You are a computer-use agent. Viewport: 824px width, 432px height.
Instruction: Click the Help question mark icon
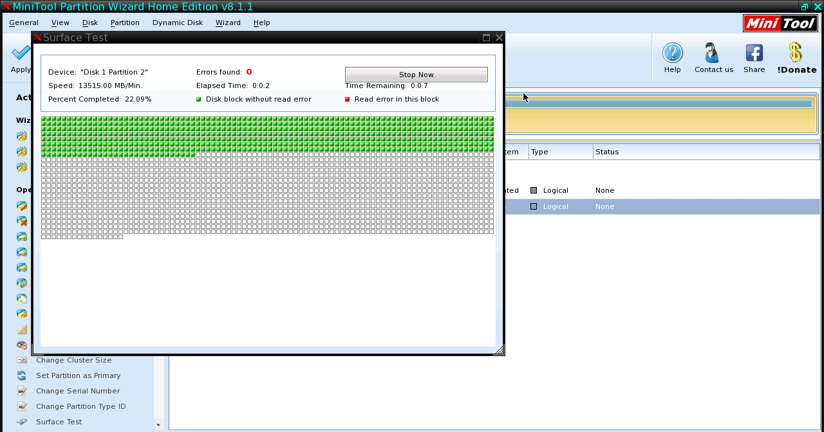pos(672,53)
